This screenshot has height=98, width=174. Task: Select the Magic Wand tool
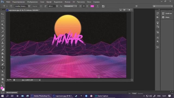pyautogui.click(x=2, y=25)
